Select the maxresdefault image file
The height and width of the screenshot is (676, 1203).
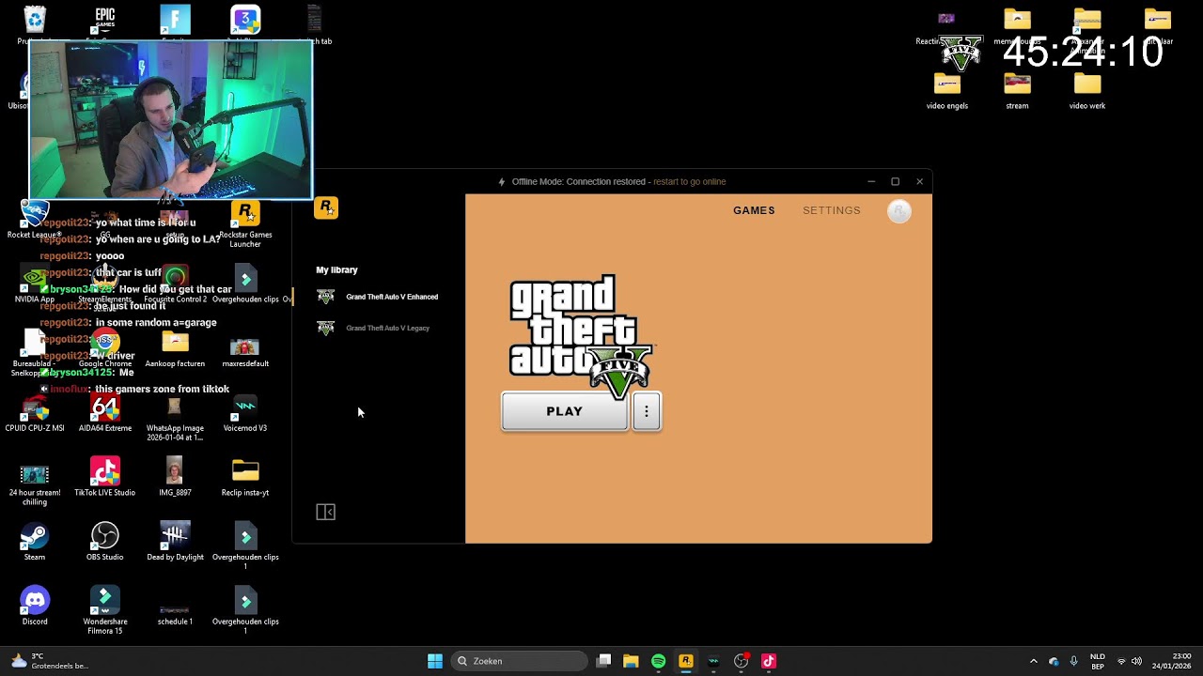tap(245, 353)
